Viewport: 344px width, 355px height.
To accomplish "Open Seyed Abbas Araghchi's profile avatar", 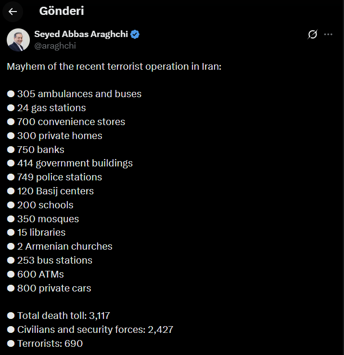I will (x=18, y=39).
